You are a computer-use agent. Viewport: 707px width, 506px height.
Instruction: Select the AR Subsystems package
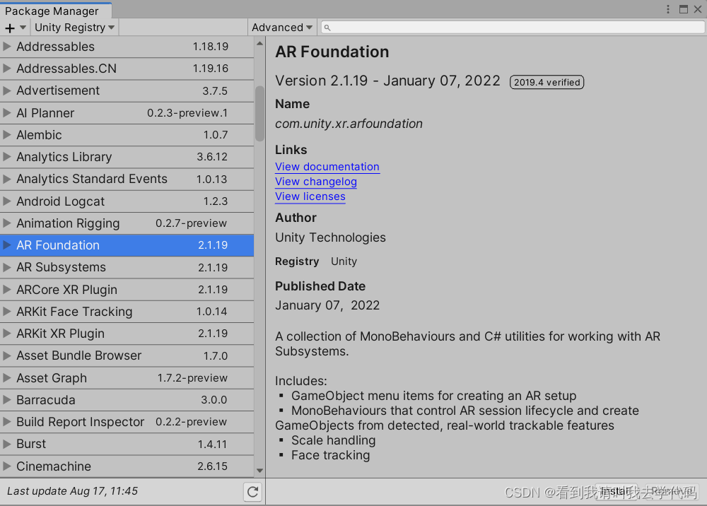click(x=127, y=267)
